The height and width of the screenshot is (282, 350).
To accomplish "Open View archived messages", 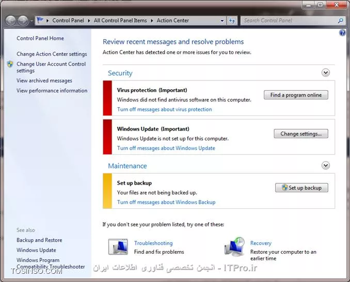I will [44, 80].
